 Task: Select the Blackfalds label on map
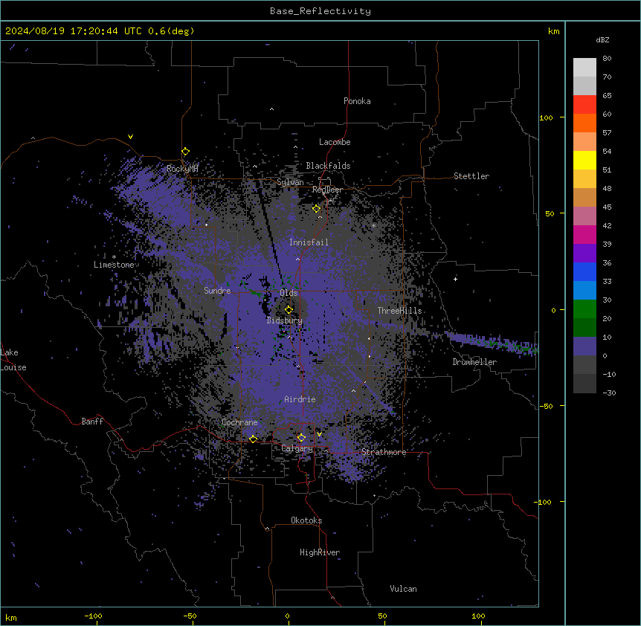328,166
